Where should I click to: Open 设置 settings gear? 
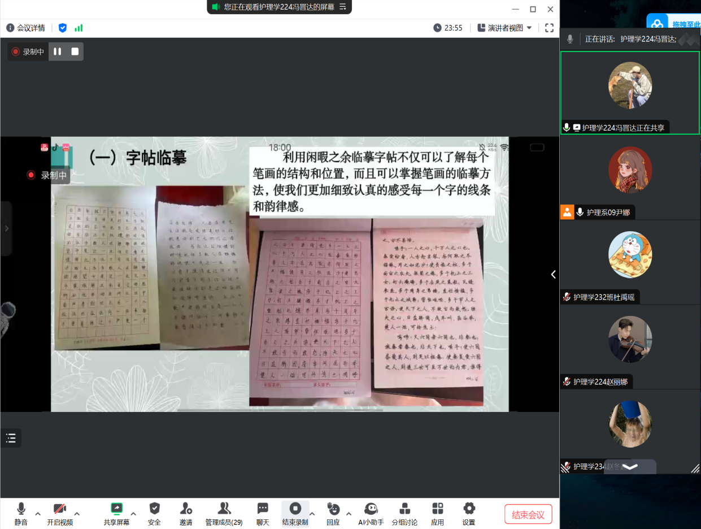point(469,513)
